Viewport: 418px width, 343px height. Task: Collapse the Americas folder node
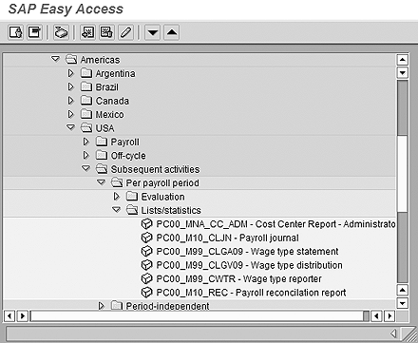55,59
